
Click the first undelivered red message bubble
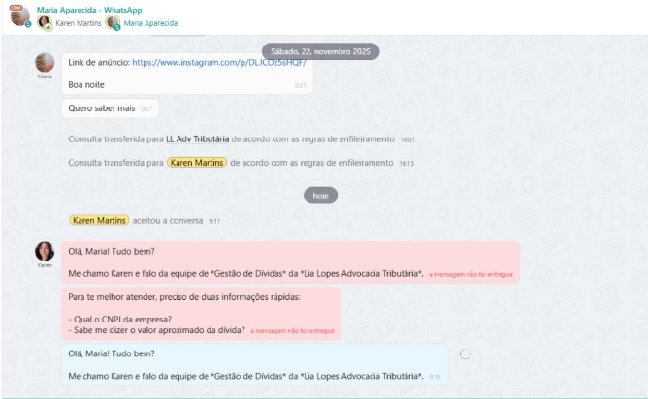290,262
